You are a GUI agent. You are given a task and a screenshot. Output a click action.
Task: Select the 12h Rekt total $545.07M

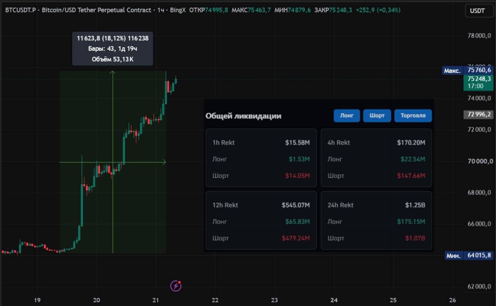(296, 205)
